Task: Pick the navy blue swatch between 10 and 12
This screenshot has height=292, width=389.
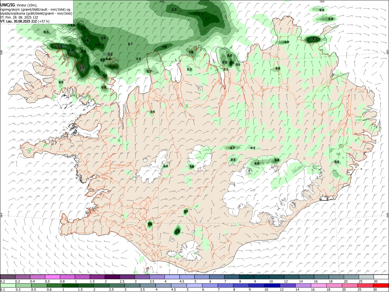Action: tap(272, 286)
